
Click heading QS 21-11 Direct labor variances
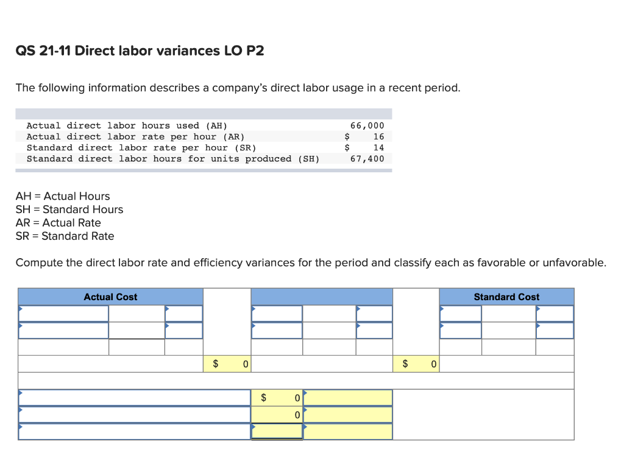(140, 51)
